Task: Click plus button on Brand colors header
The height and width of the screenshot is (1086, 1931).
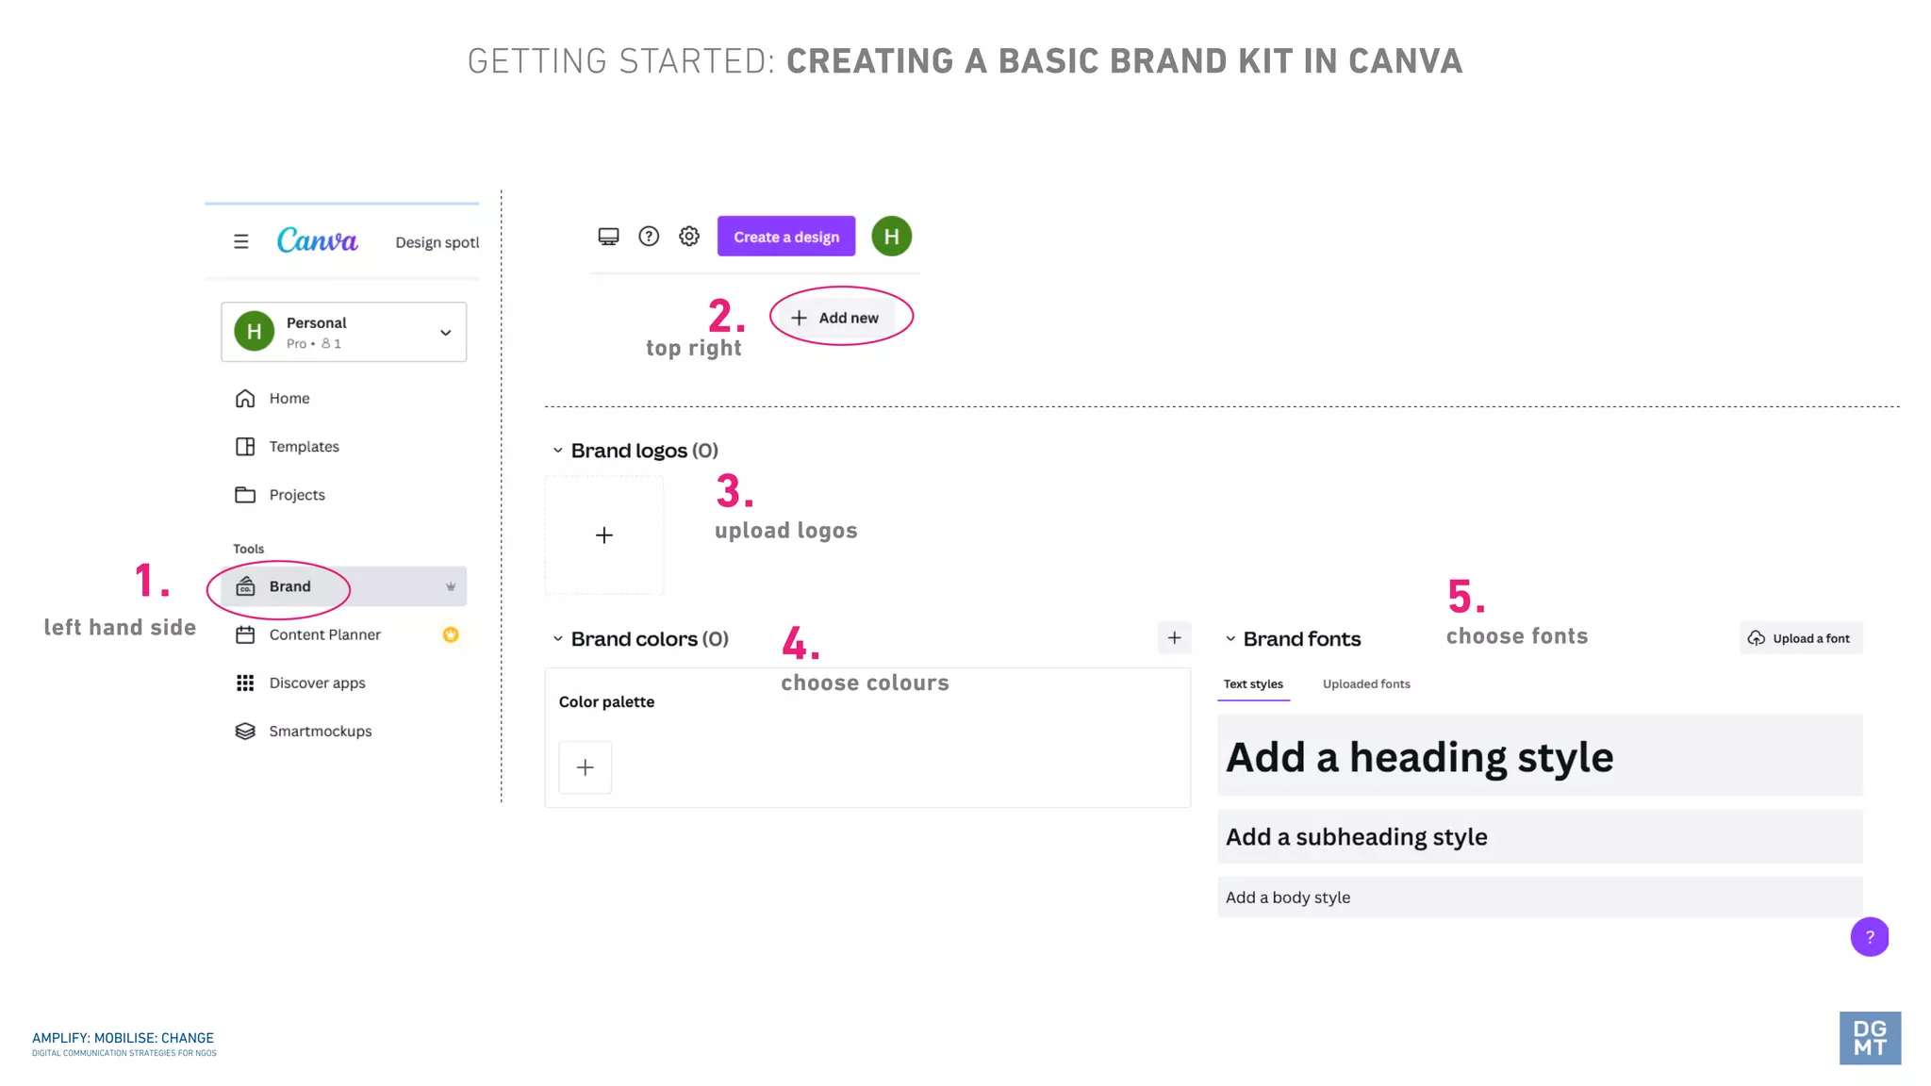Action: click(1175, 638)
